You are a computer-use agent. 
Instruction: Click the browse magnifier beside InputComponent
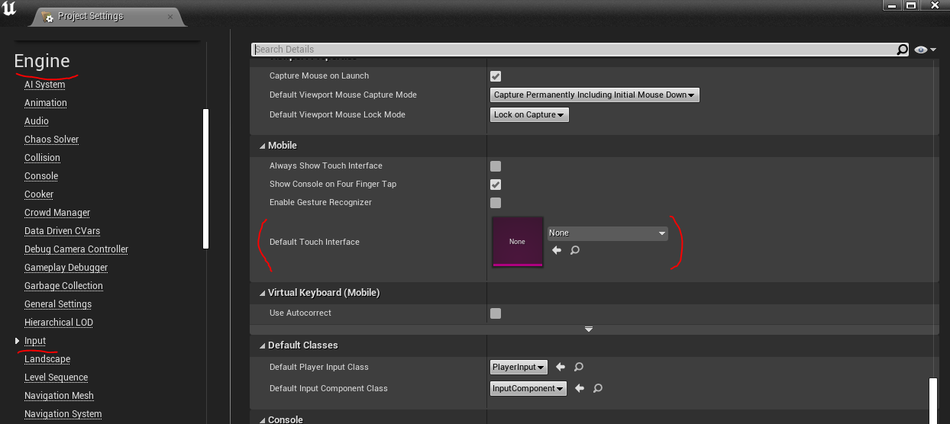coord(598,388)
